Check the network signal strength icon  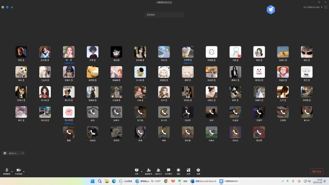pos(12,7)
